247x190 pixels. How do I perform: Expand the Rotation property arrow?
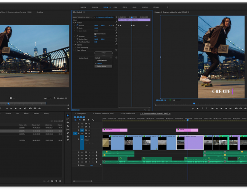click(75, 36)
